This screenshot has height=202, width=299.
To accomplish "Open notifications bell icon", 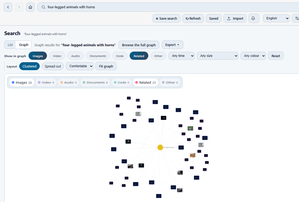I will (254, 18).
